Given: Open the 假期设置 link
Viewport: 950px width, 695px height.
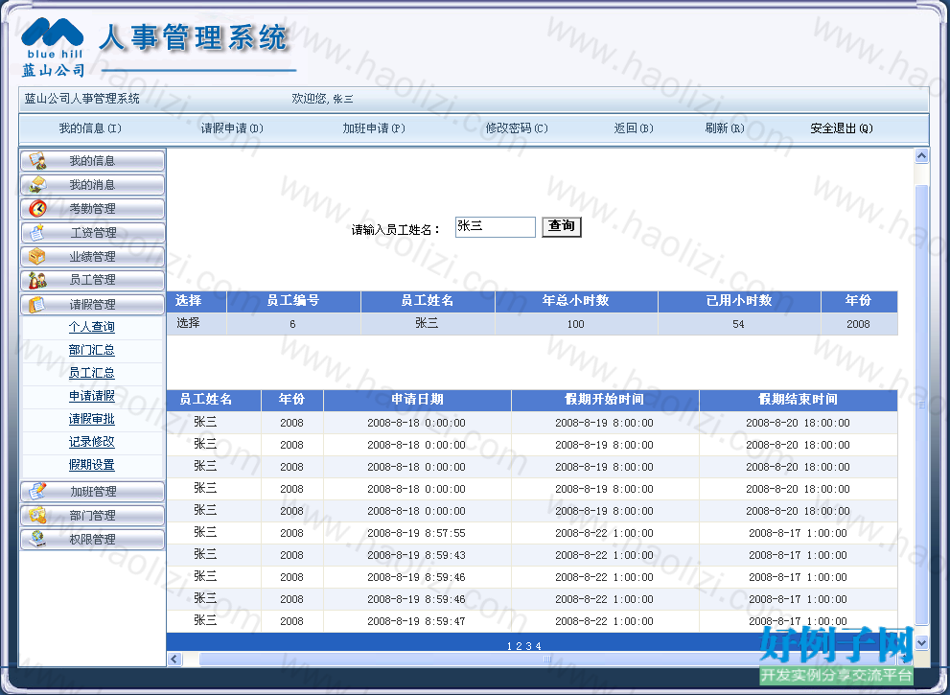Looking at the screenshot, I should click(x=91, y=465).
